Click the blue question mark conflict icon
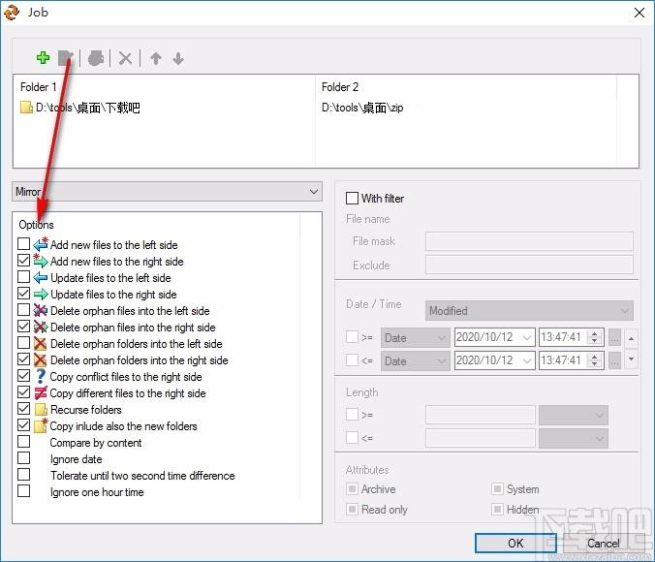The height and width of the screenshot is (562, 655). tap(40, 376)
